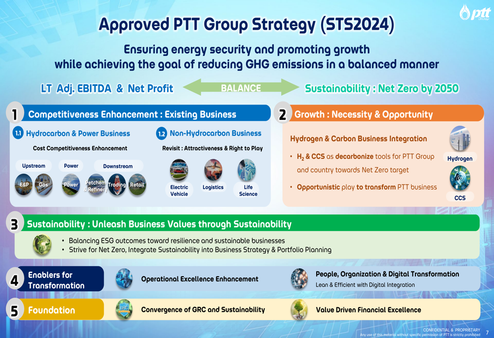Click the Power plant circular image
494x338 pixels.
(71, 185)
